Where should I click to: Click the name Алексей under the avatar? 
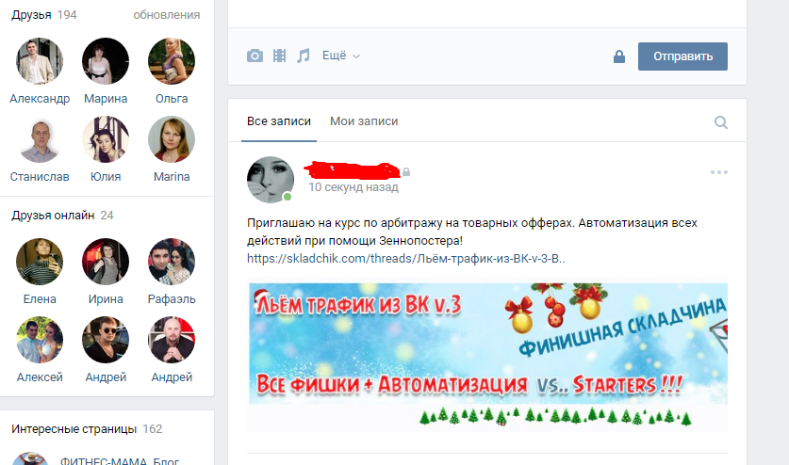(40, 377)
